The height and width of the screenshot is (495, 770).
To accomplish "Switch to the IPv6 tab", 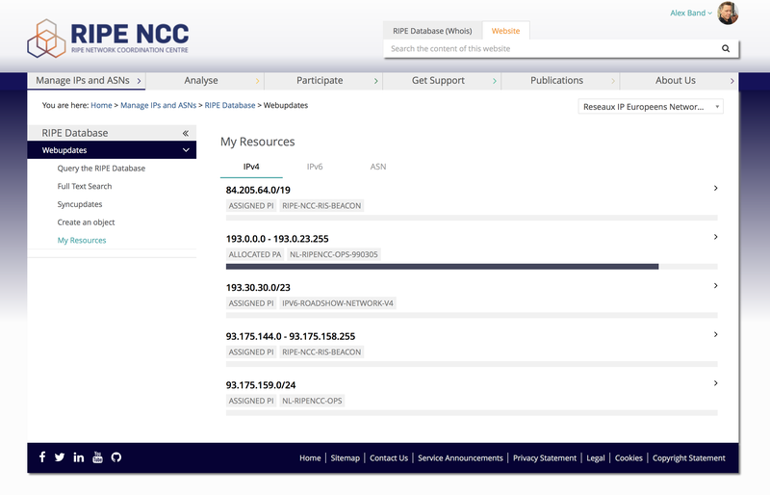I will point(315,167).
